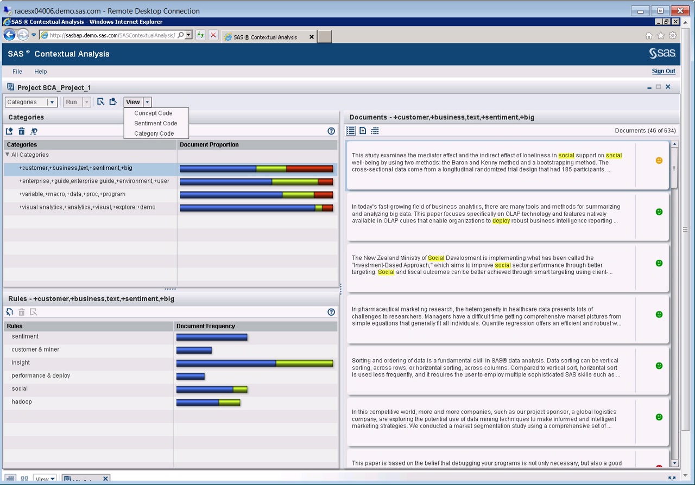Image resolution: width=695 pixels, height=485 pixels.
Task: Select Concept Code menu entry
Action: (153, 113)
